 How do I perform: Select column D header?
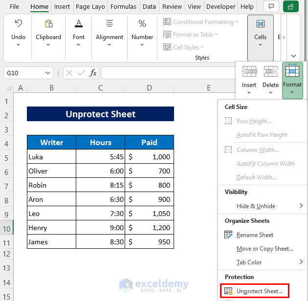pos(149,88)
